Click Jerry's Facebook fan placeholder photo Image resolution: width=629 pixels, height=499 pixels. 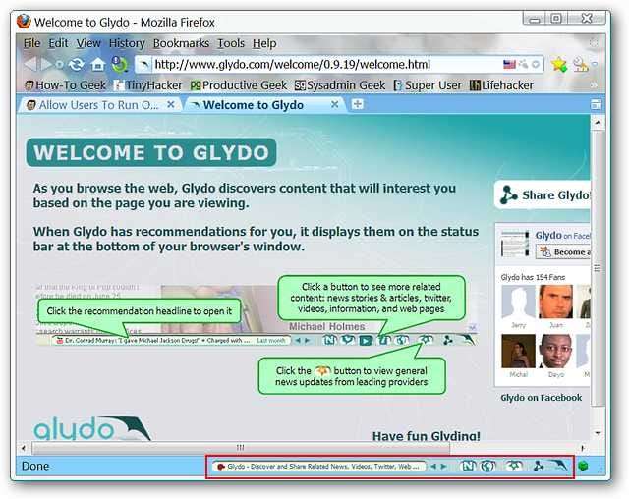518,302
